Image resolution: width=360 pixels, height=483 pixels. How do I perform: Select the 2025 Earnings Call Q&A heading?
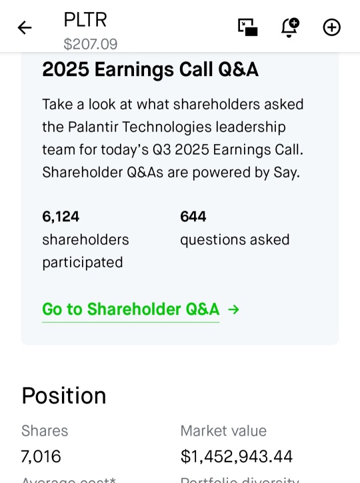pyautogui.click(x=150, y=69)
